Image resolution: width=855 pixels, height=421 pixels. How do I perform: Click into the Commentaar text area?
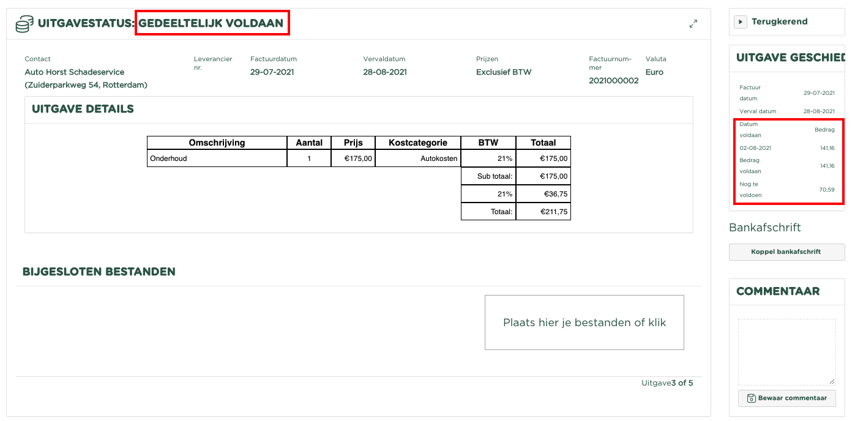(786, 351)
